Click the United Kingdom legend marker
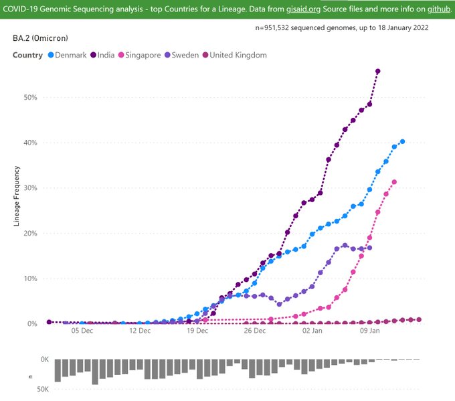455x401 pixels. pyautogui.click(x=205, y=55)
